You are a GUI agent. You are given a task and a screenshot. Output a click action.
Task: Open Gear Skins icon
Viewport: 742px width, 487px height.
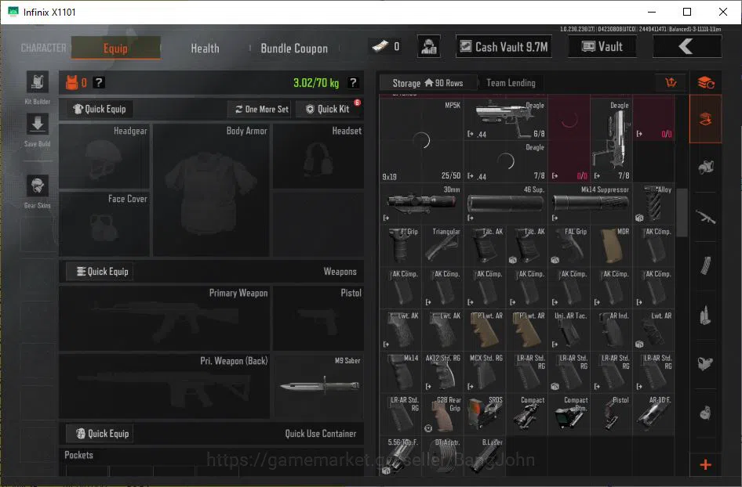point(38,186)
